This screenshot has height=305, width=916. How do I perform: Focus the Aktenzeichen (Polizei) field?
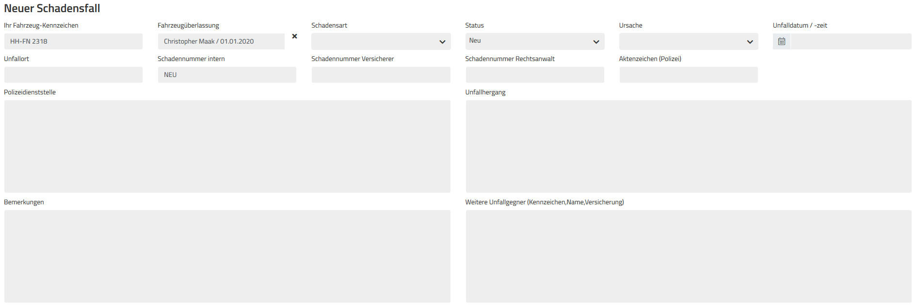tap(689, 75)
